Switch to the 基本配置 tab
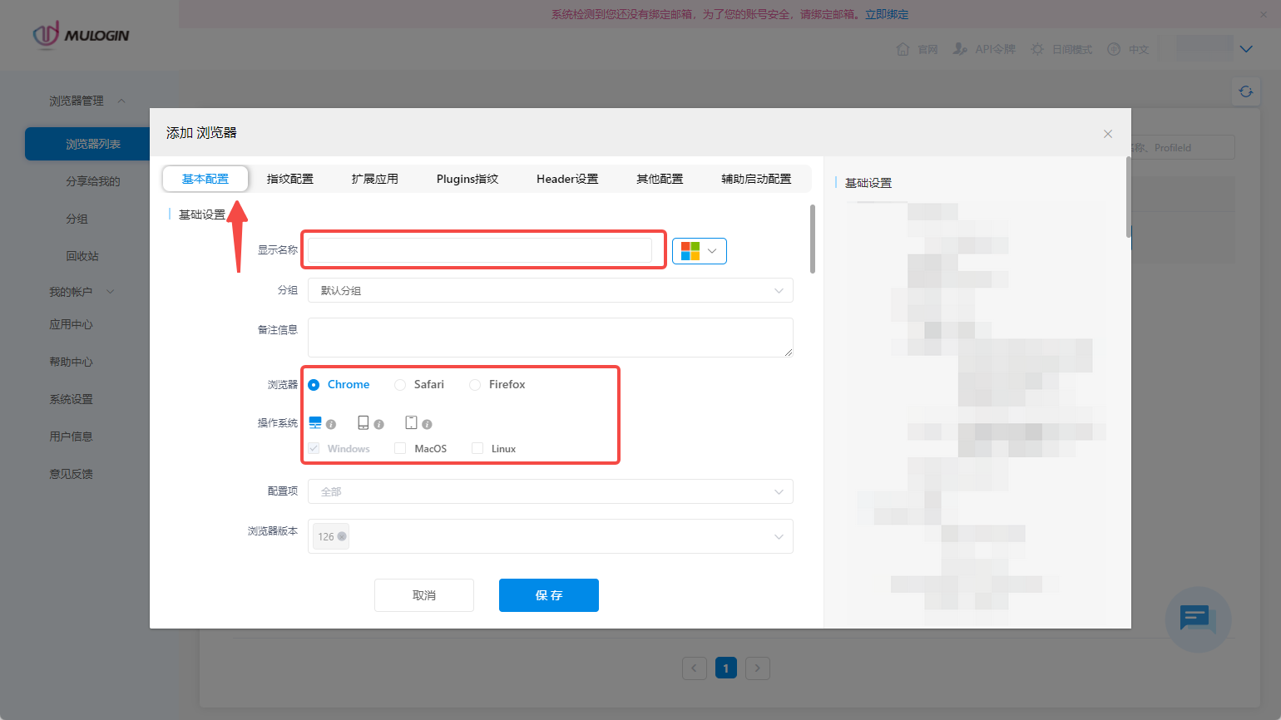This screenshot has width=1281, height=720. (x=205, y=179)
